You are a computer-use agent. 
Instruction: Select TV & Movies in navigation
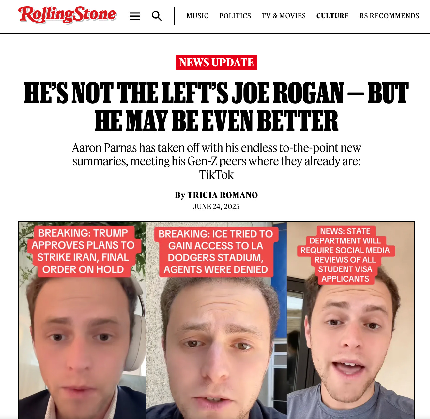(284, 16)
